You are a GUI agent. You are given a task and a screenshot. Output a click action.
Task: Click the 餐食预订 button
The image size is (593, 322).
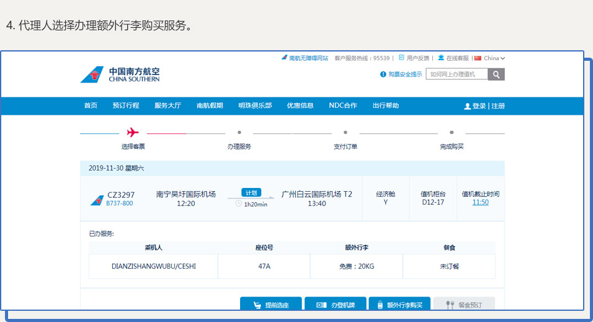point(464,305)
